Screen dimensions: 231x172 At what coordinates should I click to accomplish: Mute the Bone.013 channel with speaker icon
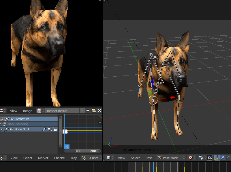click(x=50, y=129)
